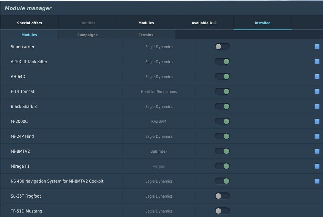The height and width of the screenshot is (217, 323).
Task: Click blue square beside A-10C II Tank Killer
Action: tap(317, 62)
